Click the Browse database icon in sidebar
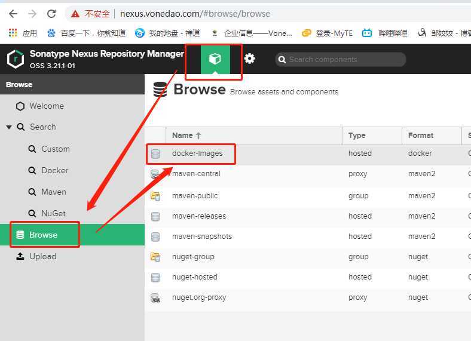Screen dimensions: 471x341 click(x=20, y=235)
